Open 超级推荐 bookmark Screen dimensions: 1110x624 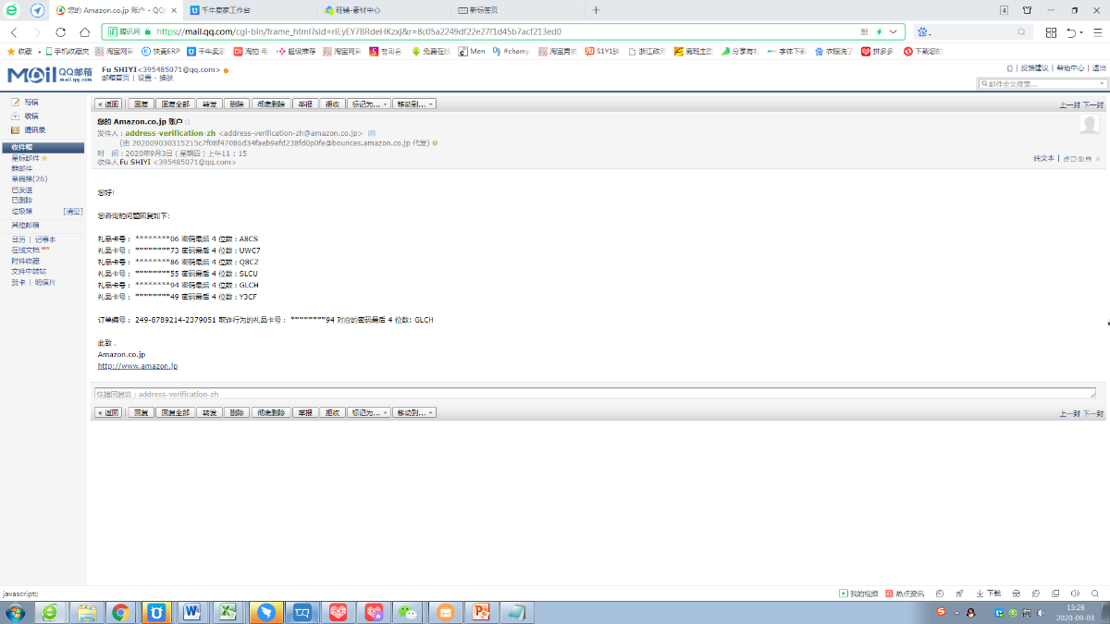(x=297, y=51)
